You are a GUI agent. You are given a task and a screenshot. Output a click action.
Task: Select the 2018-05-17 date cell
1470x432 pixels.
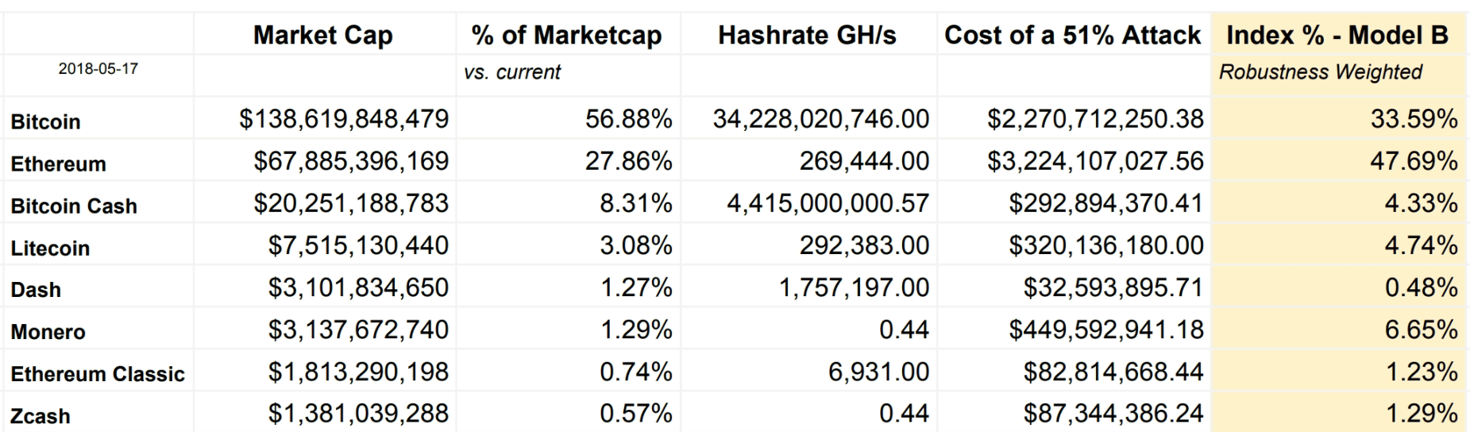coord(98,69)
